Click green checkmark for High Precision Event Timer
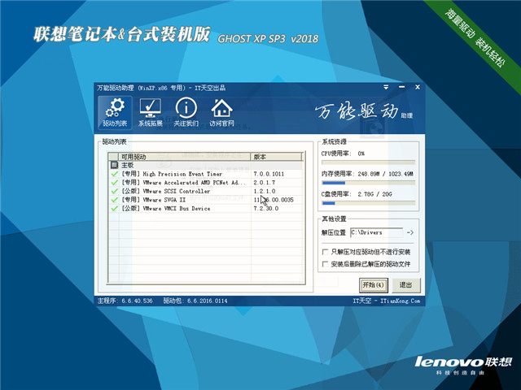 [x=114, y=174]
